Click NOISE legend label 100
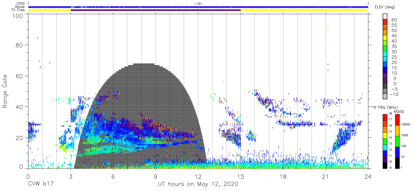Image resolution: width=414 pixels, height=191 pixels. 404,146
